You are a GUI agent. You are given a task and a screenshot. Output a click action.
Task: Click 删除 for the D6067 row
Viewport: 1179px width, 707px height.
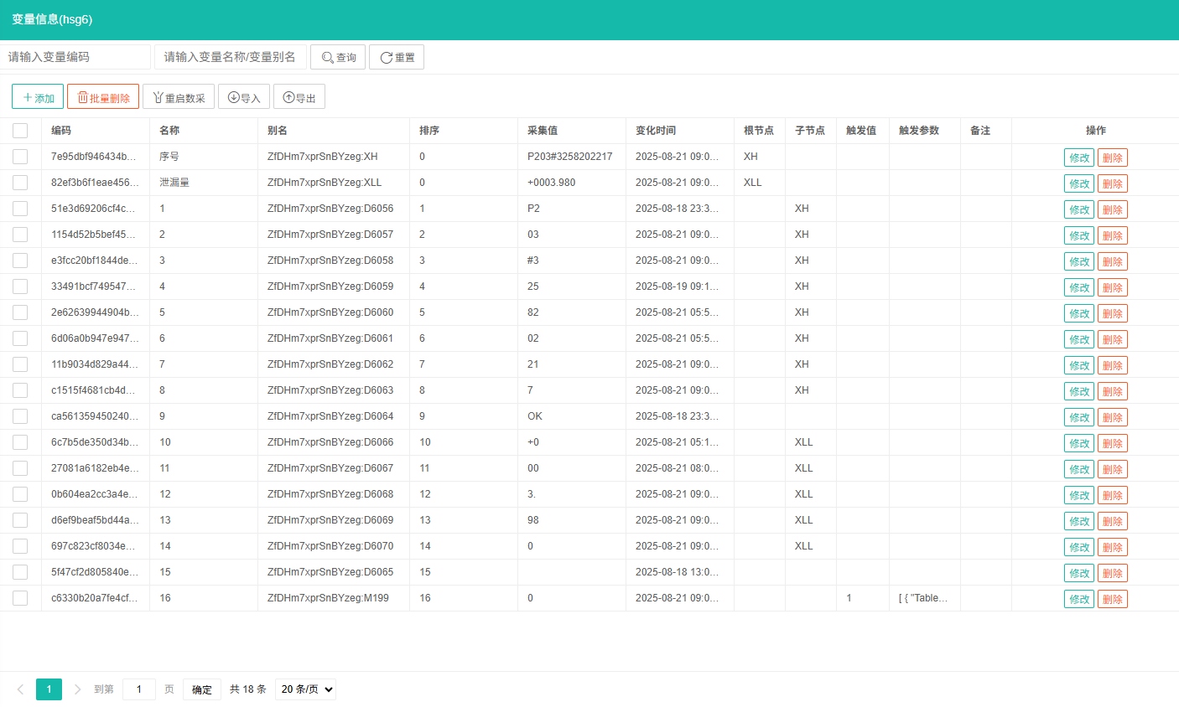(1113, 469)
